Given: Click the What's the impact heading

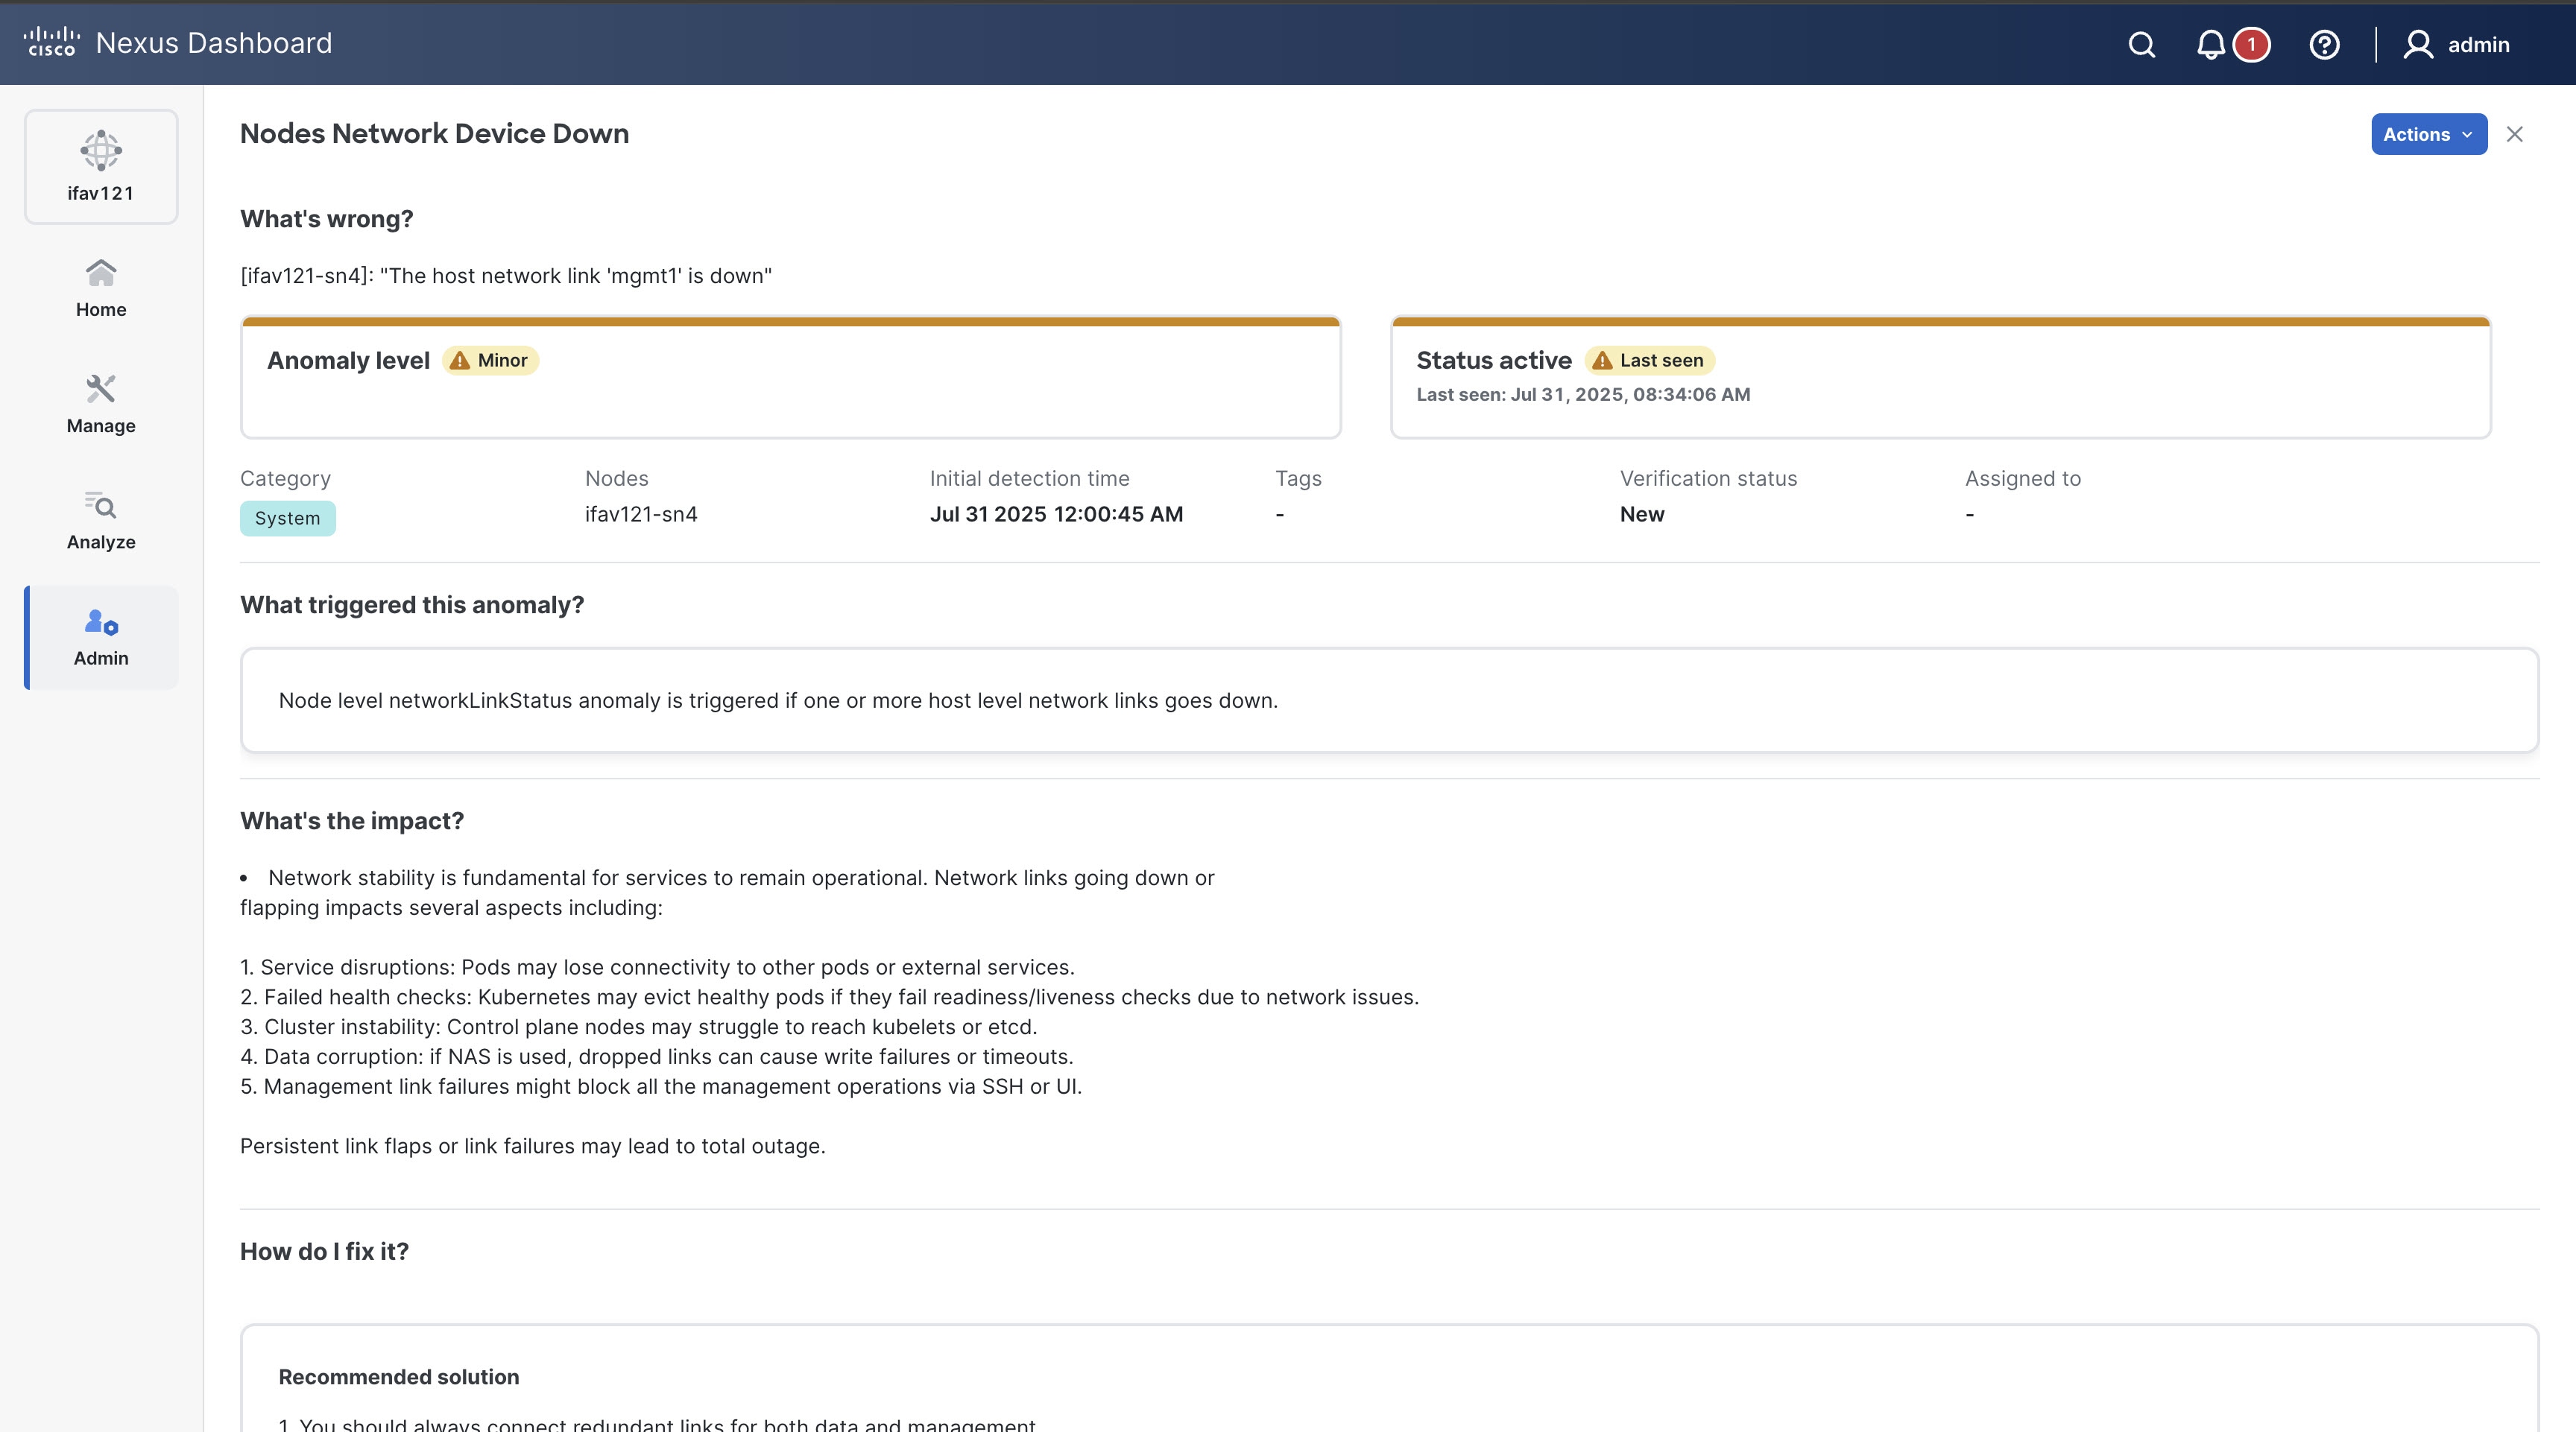Looking at the screenshot, I should tap(352, 822).
